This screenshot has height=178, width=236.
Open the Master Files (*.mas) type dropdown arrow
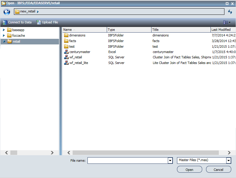pyautogui.click(x=229, y=161)
